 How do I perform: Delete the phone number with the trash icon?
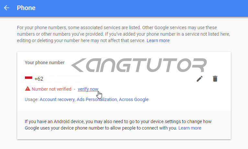pyautogui.click(x=215, y=79)
